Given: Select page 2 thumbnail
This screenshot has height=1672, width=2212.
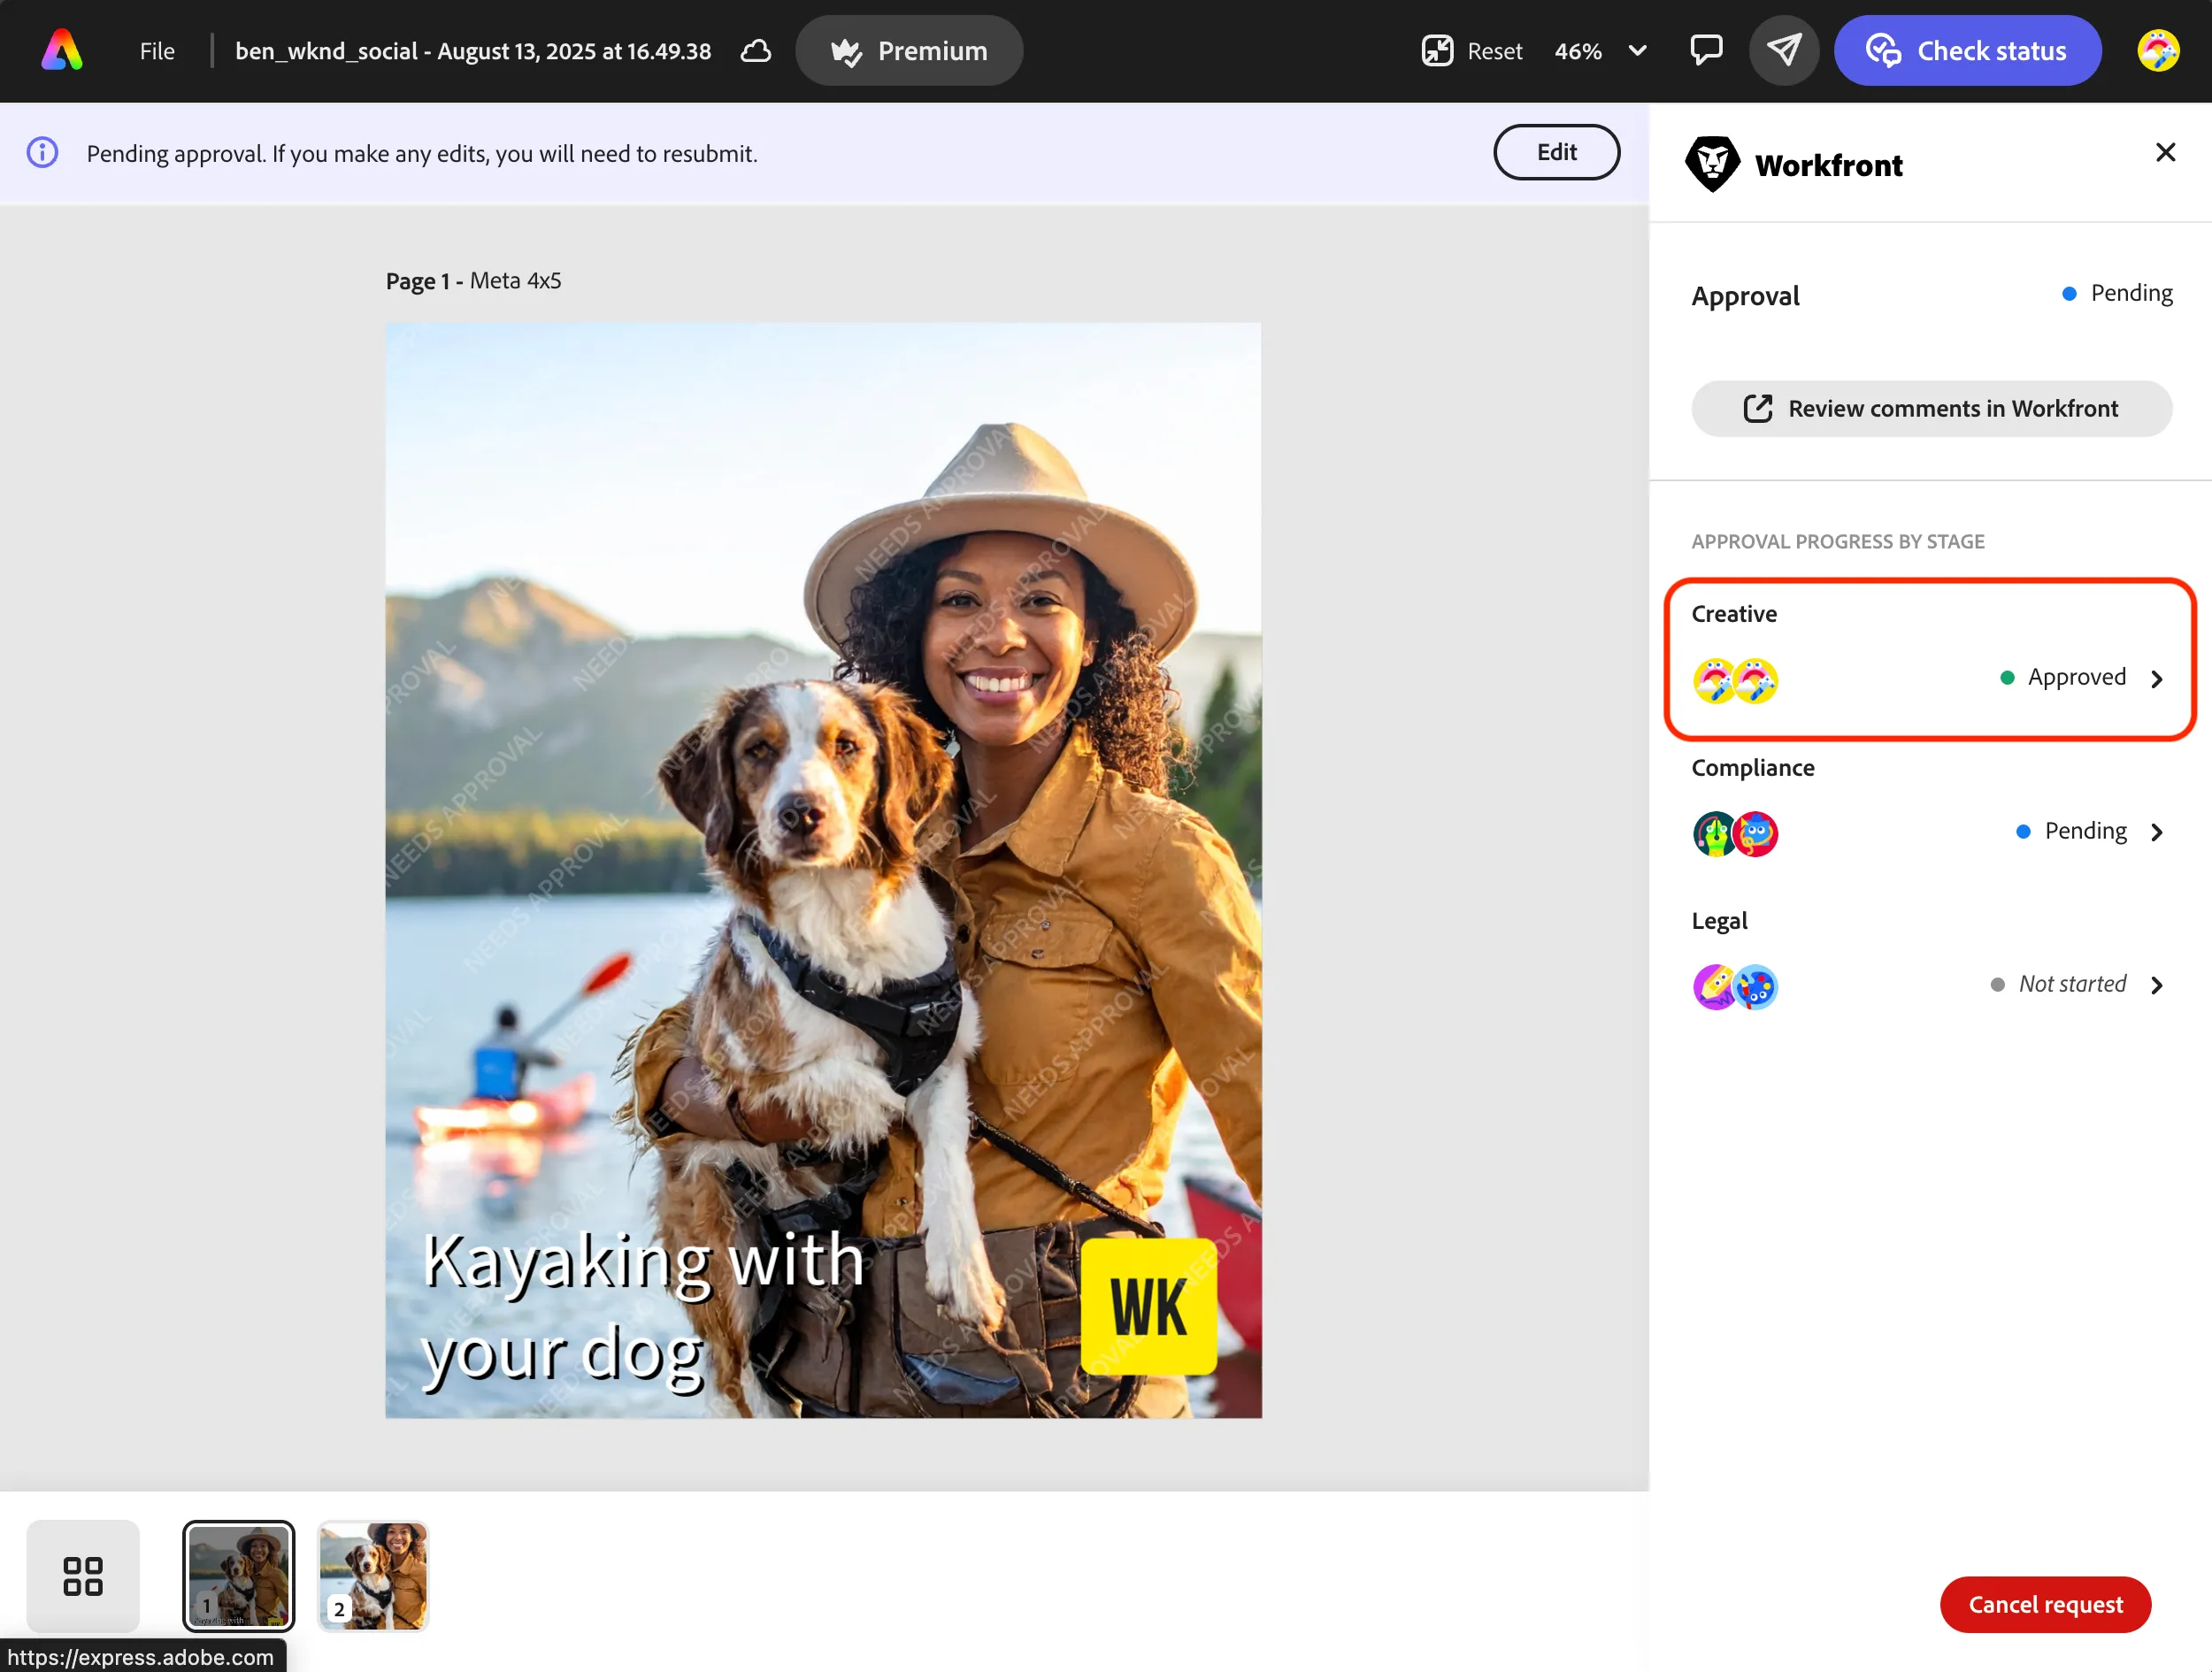Looking at the screenshot, I should pyautogui.click(x=373, y=1576).
